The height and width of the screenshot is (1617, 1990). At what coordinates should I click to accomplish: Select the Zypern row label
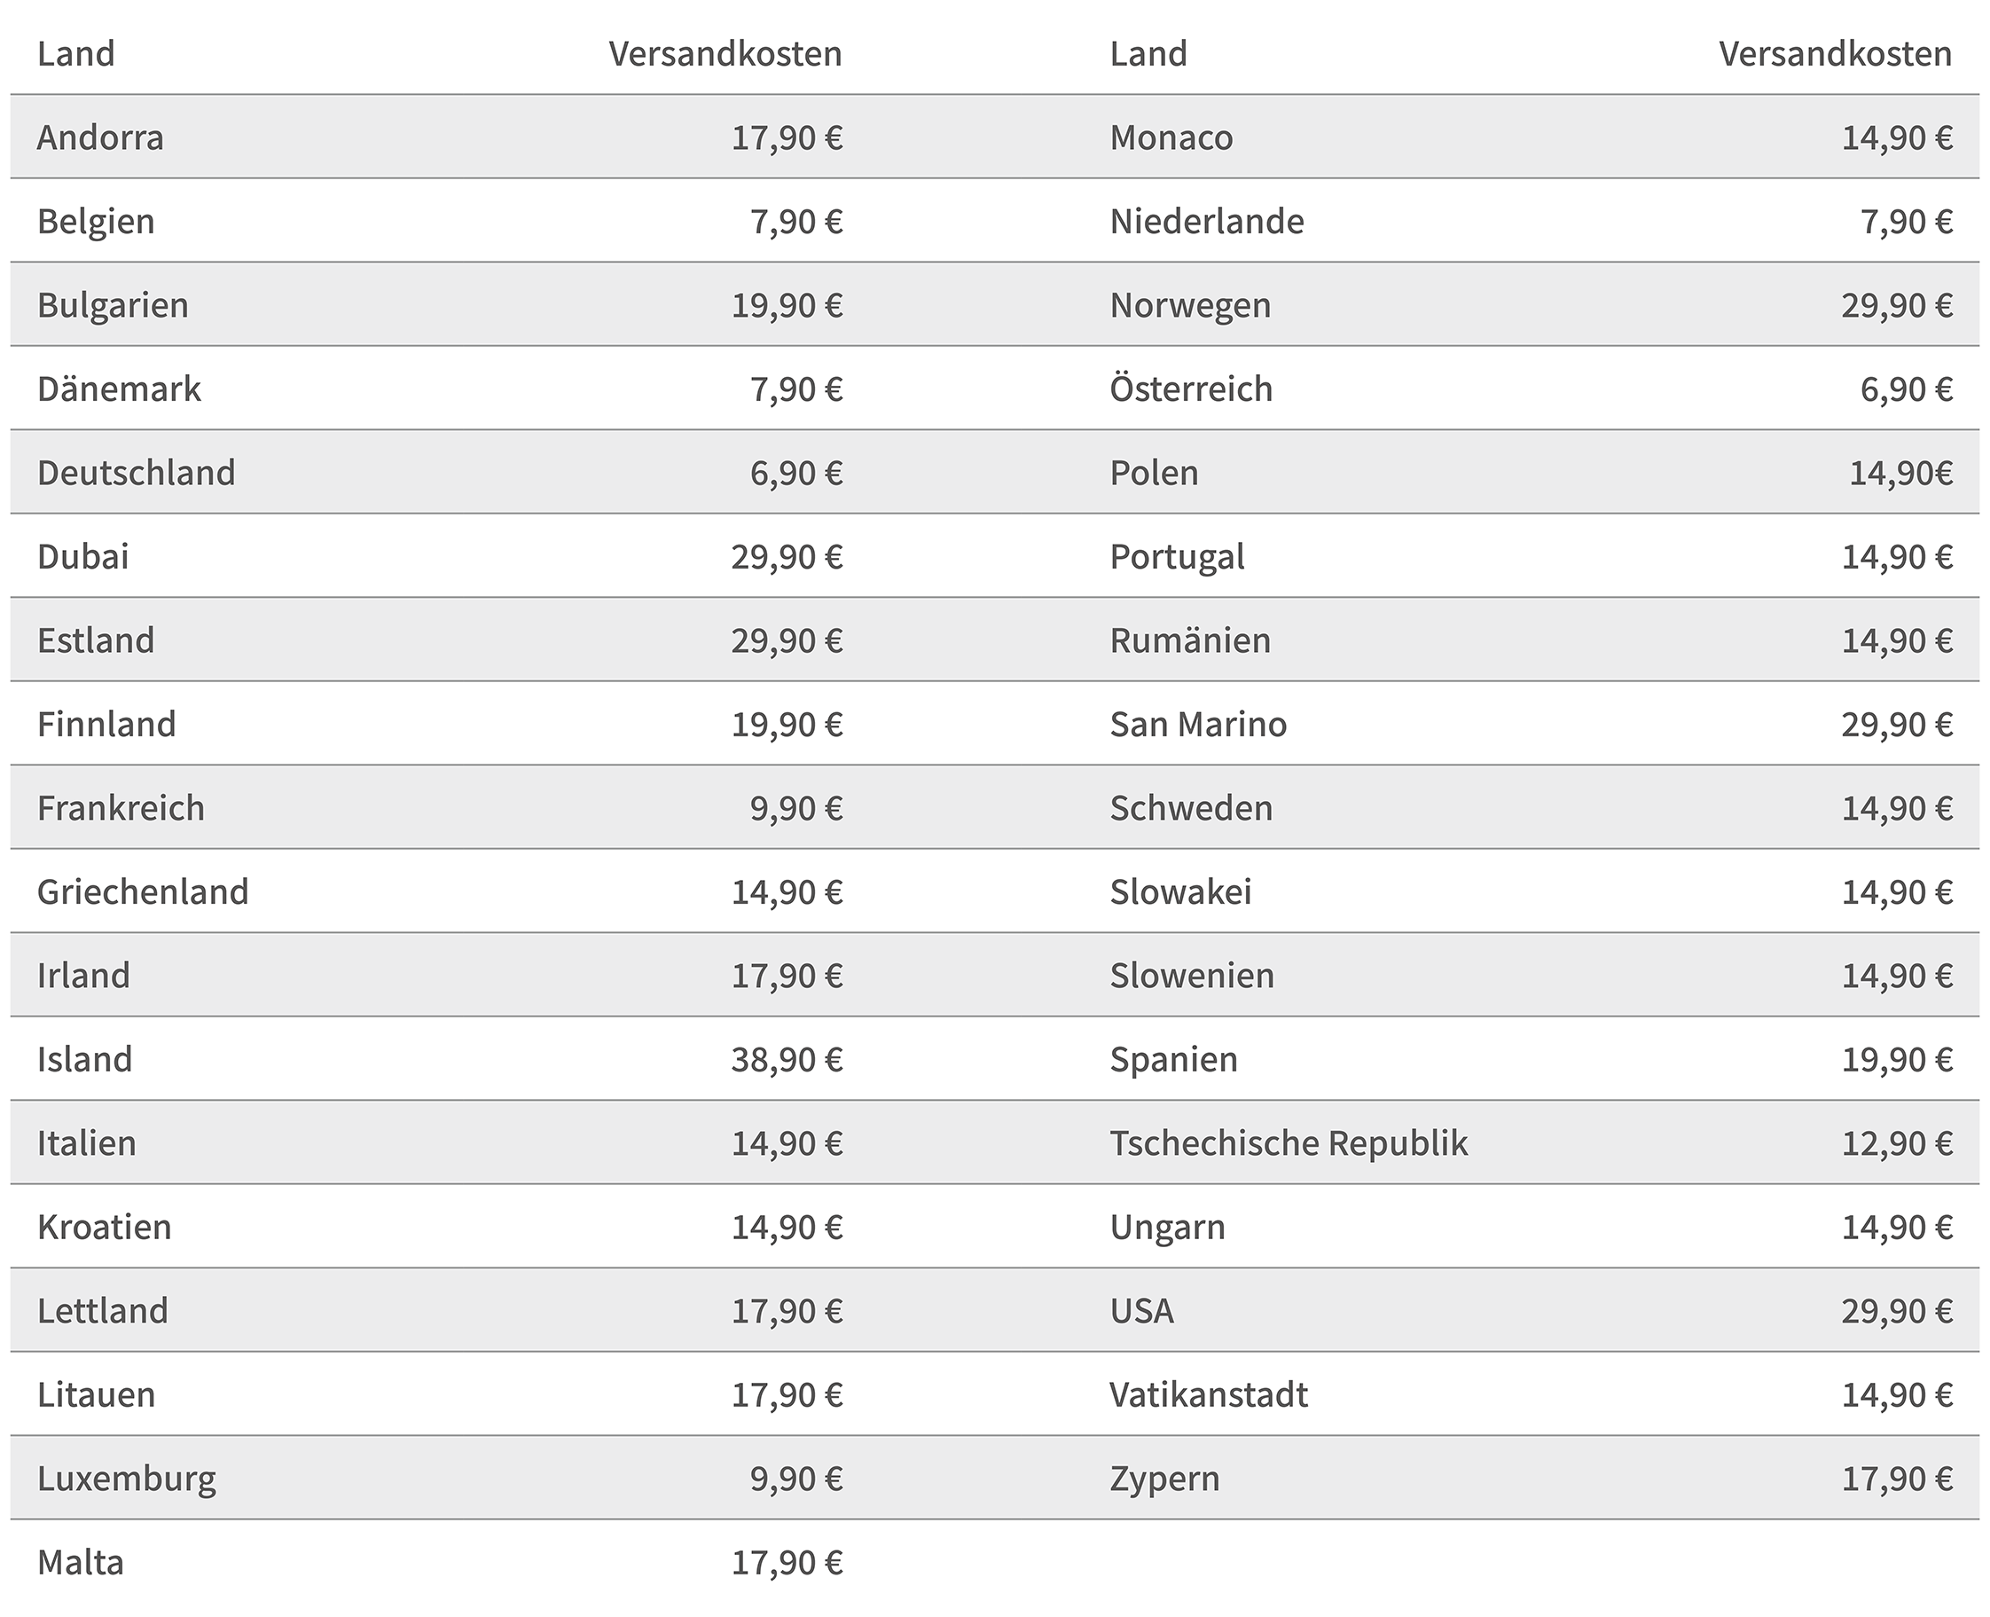pos(1165,1480)
